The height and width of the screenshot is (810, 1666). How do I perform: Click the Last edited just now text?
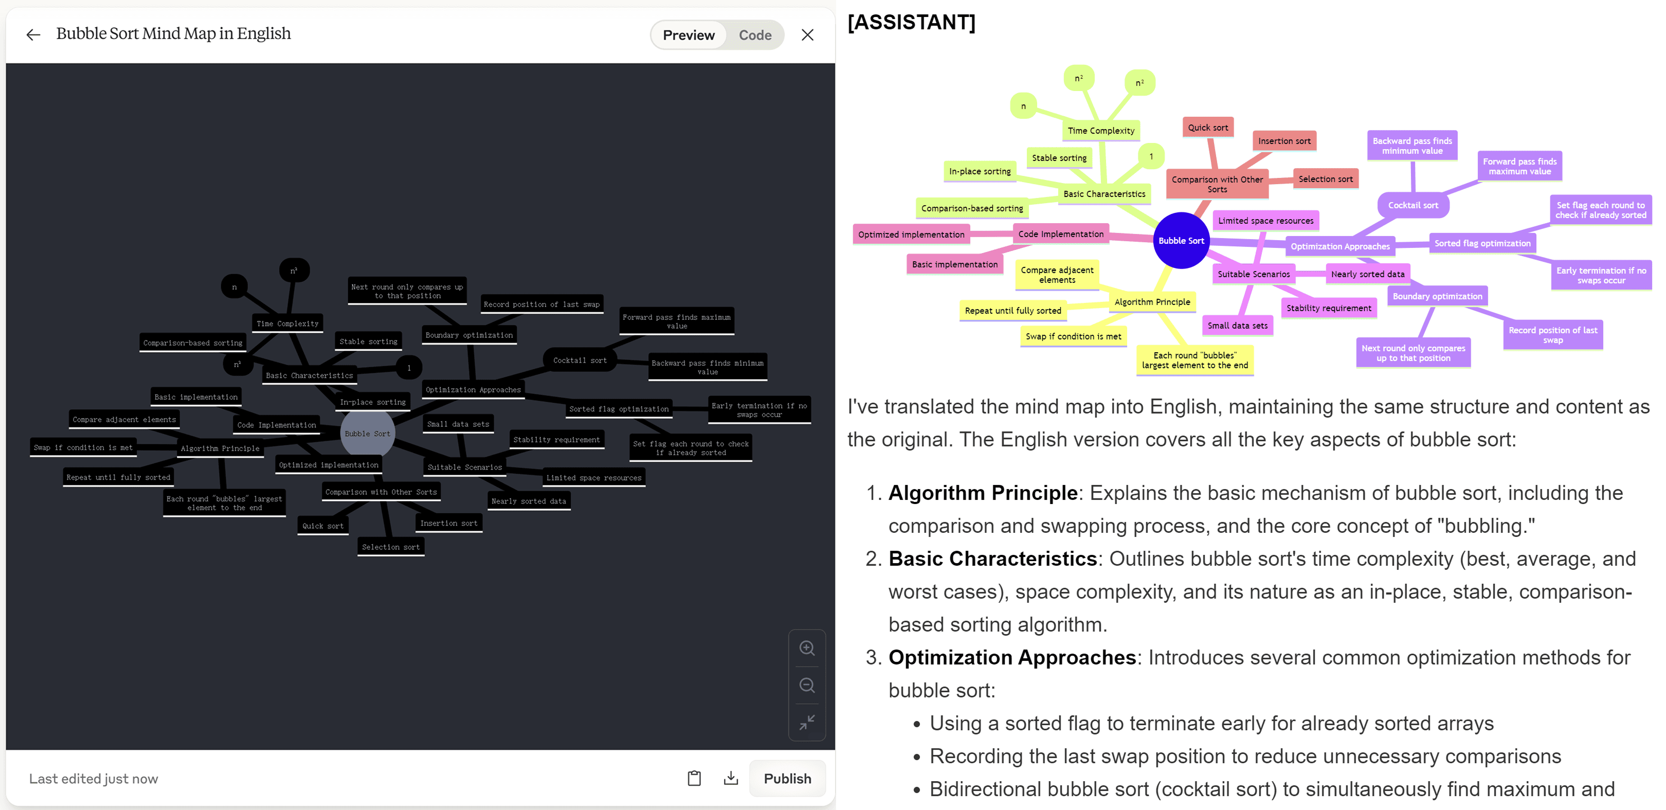click(94, 778)
